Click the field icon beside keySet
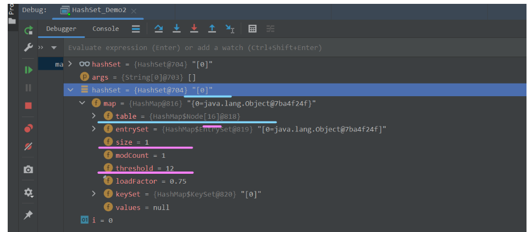The width and height of the screenshot is (532, 232). pyautogui.click(x=108, y=194)
